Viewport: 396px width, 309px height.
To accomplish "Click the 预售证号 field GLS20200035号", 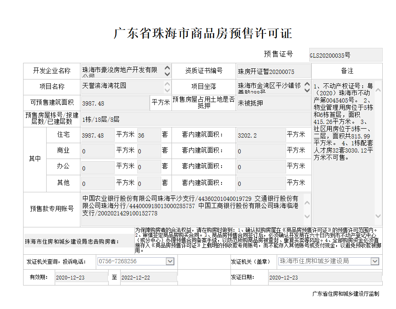I will (345, 55).
